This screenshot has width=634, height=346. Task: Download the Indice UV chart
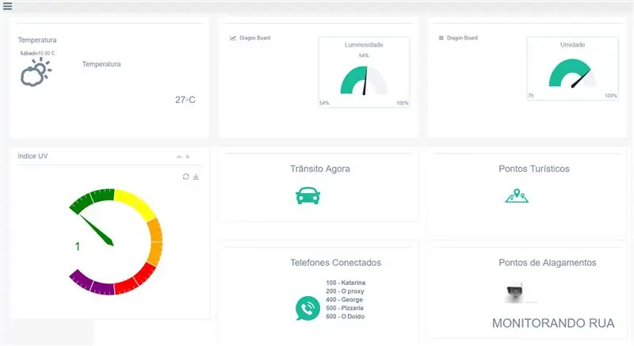[196, 177]
